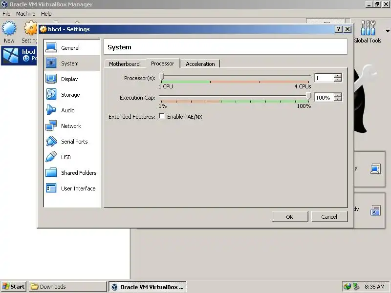This screenshot has width=391, height=293.
Task: Open the Audio speaker icon
Action: [51, 110]
